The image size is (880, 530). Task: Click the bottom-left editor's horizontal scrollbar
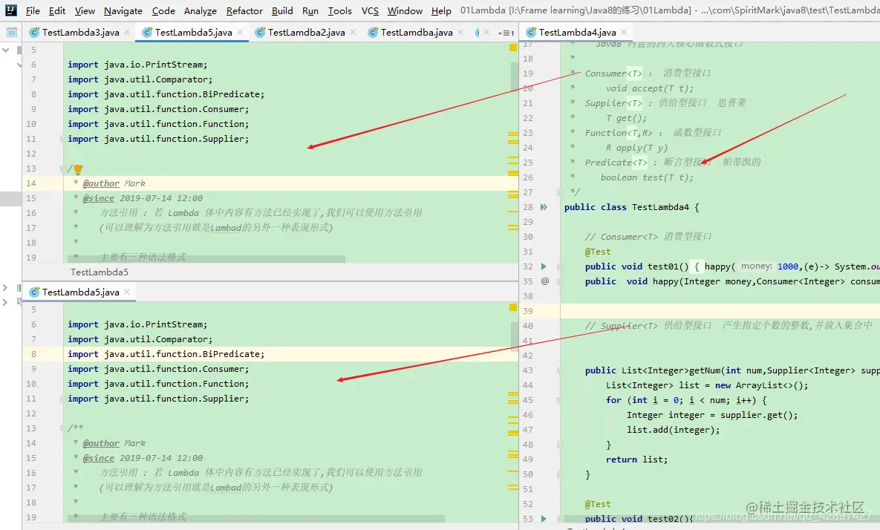click(256, 520)
